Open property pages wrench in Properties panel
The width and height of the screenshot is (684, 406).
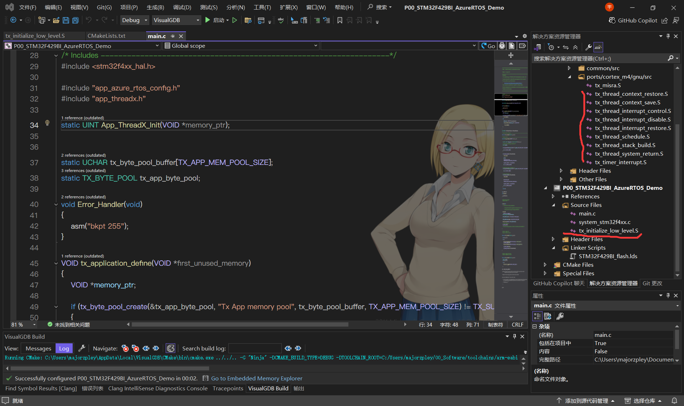(560, 316)
